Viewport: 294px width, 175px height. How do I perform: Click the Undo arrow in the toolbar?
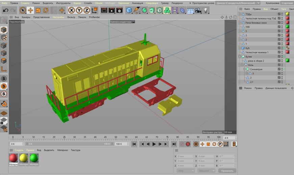(5, 10)
